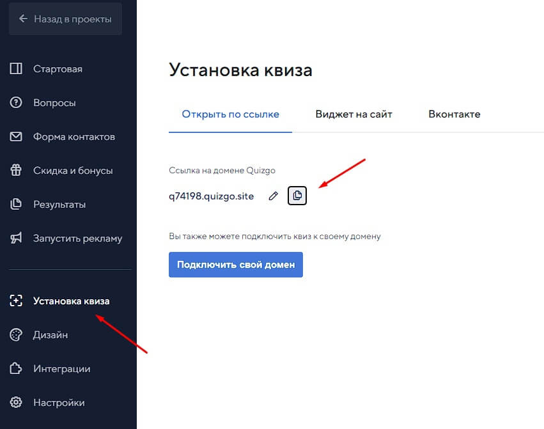The height and width of the screenshot is (429, 544).
Task: Select the gift icon for Скидка и бонусы
Action: pos(17,171)
